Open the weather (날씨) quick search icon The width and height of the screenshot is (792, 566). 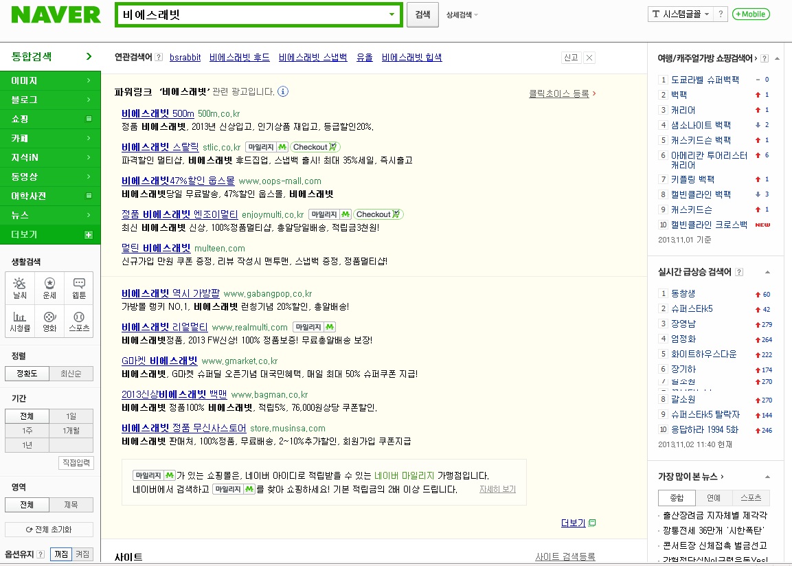click(20, 288)
